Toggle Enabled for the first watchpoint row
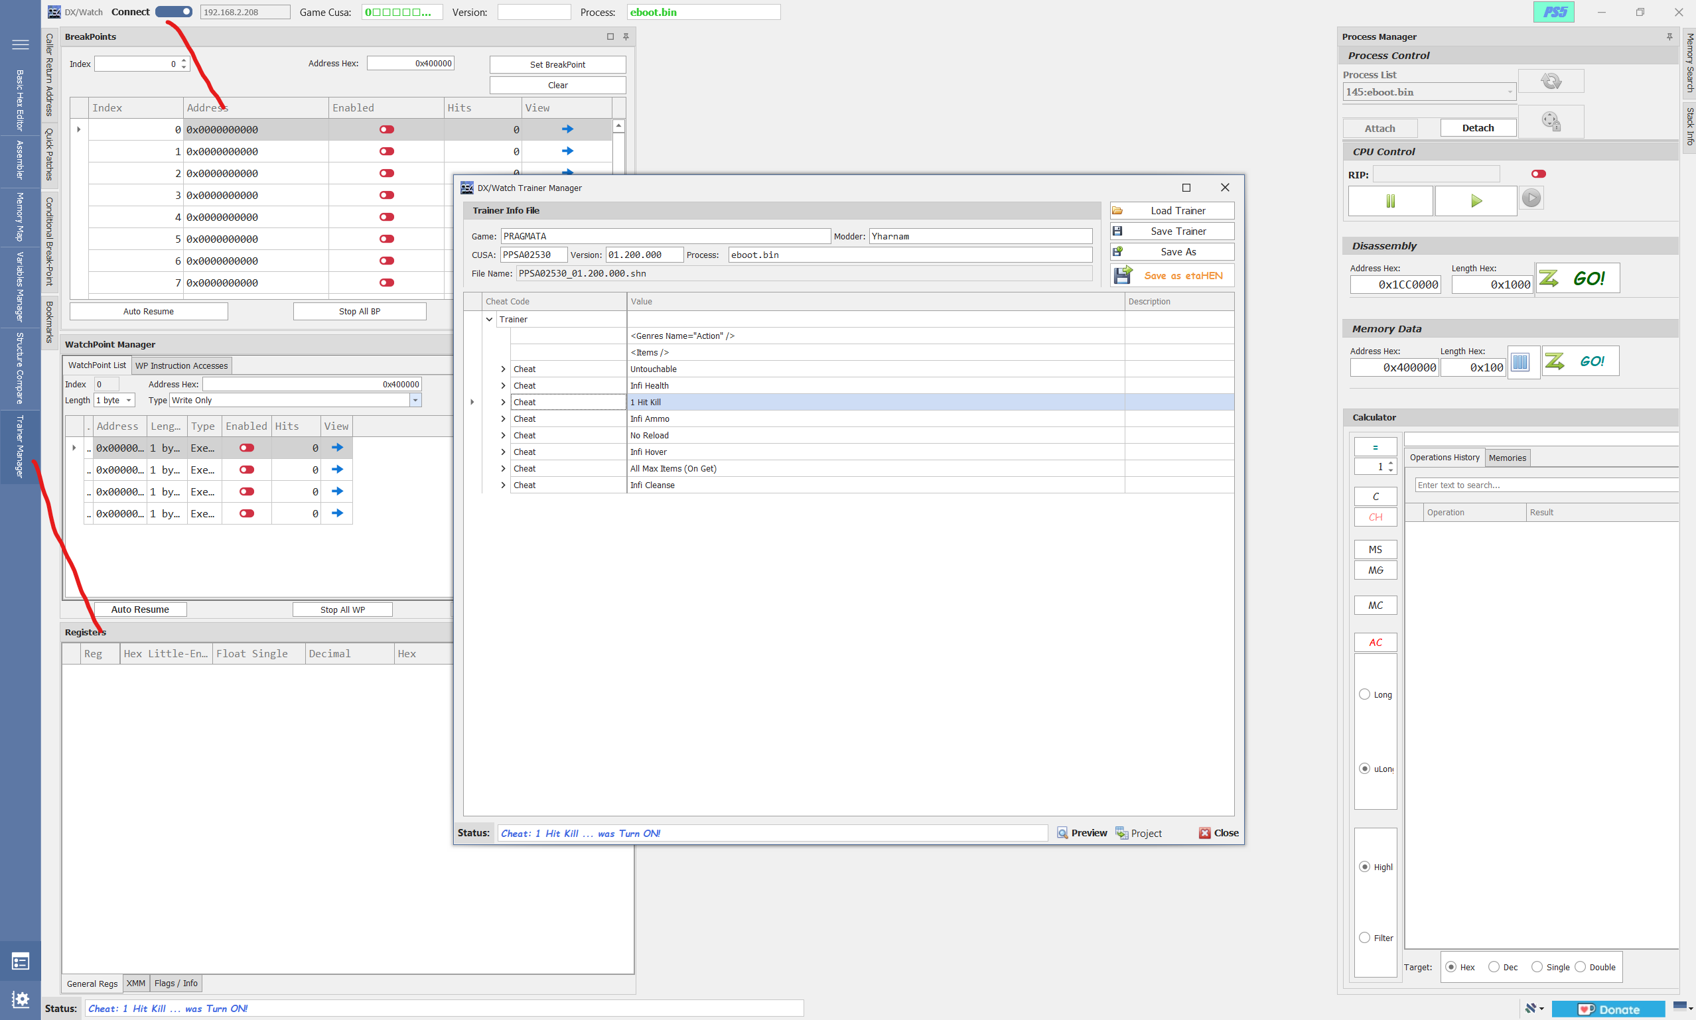This screenshot has width=1696, height=1020. click(x=247, y=448)
